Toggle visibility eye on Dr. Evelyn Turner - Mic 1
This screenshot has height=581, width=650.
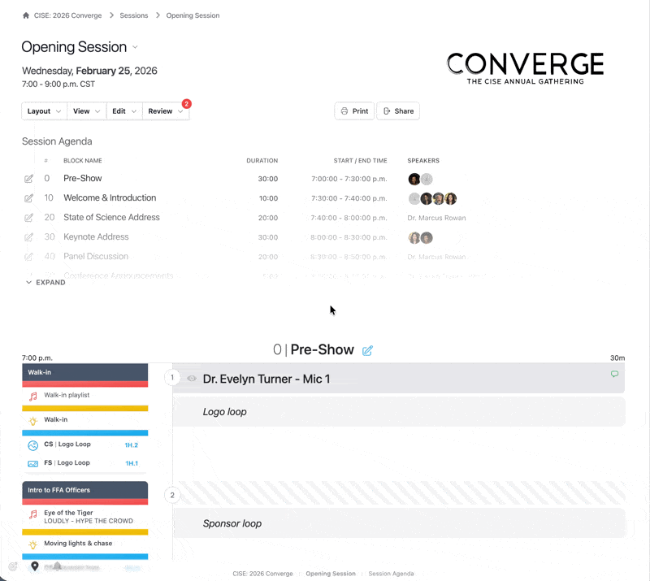click(x=190, y=376)
